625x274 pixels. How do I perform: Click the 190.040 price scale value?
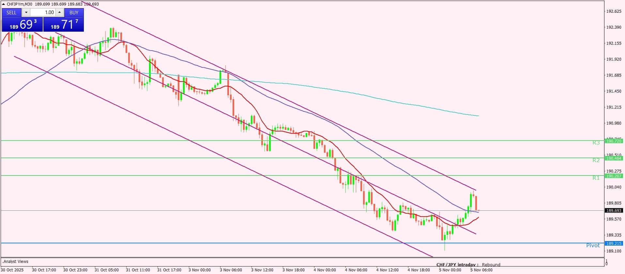point(614,187)
